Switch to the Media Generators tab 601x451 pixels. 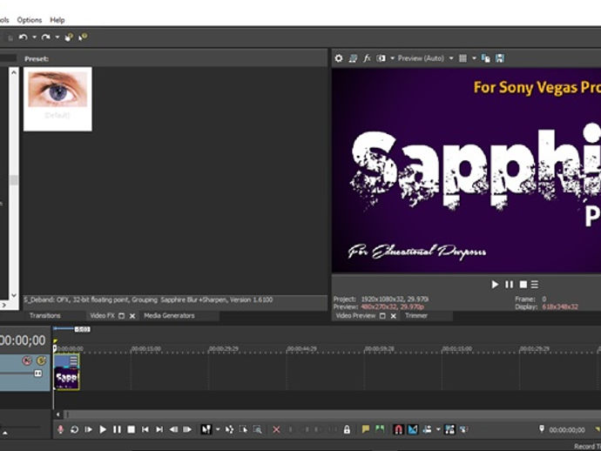point(169,316)
